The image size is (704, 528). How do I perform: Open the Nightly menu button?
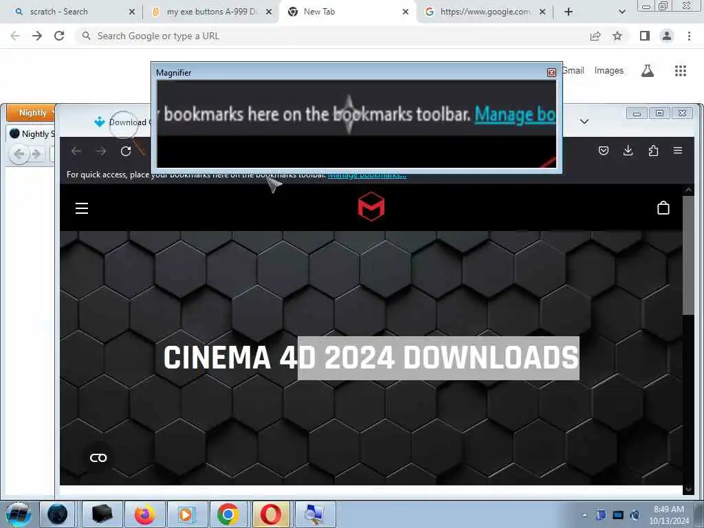(x=32, y=113)
